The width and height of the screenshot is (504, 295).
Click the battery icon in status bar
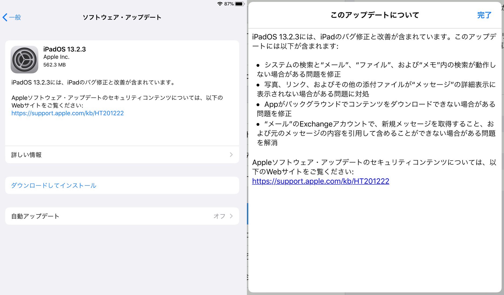tap(239, 4)
